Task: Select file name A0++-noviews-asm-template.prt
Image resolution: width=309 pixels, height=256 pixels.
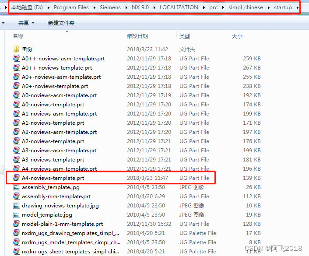Action: (63, 59)
